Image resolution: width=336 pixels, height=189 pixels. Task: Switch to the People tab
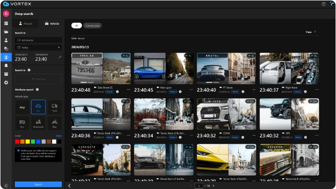pyautogui.click(x=26, y=23)
